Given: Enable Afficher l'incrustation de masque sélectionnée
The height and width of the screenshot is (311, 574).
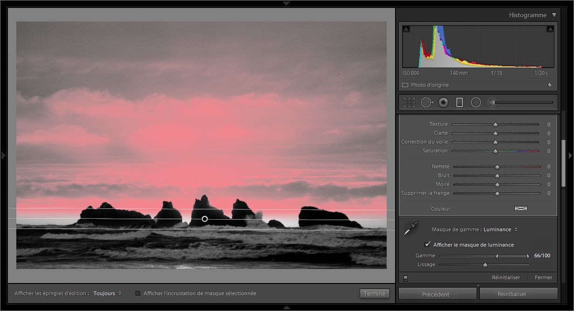Looking at the screenshot, I should 138,293.
